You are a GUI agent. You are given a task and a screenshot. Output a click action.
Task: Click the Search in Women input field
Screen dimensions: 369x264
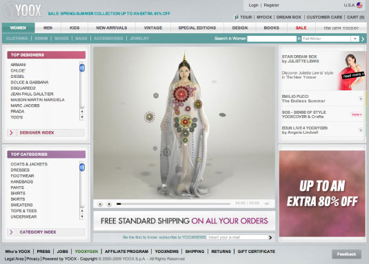272,39
